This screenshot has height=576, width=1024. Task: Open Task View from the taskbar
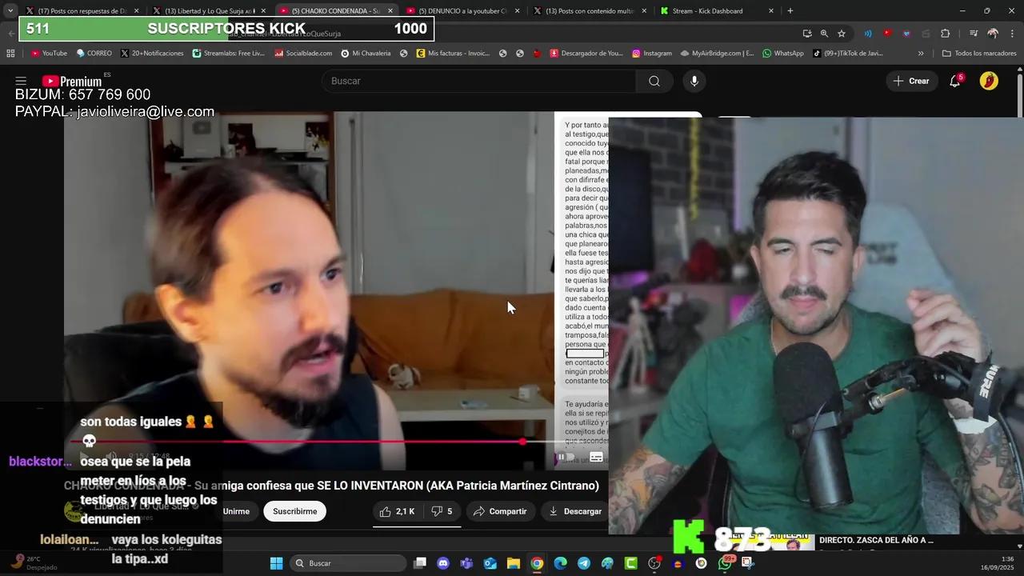[420, 563]
